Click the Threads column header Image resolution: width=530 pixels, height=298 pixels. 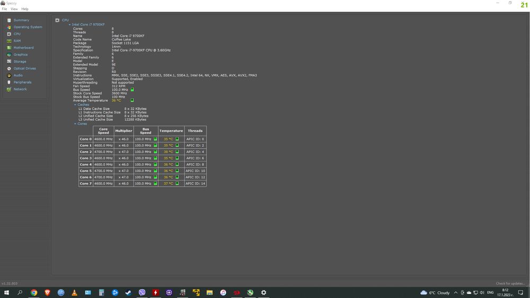click(x=195, y=131)
